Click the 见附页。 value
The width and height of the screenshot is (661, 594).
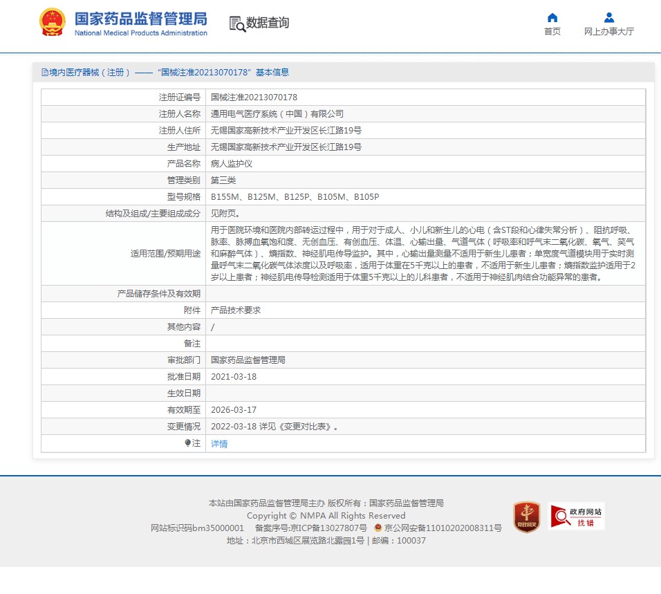(225, 213)
